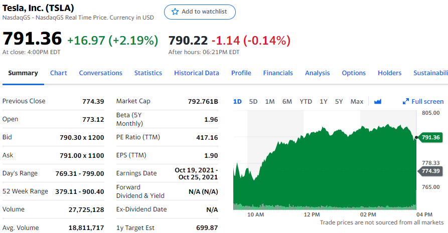The image size is (448, 233).
Task: Go to the Conversations tab
Action: [x=100, y=73]
